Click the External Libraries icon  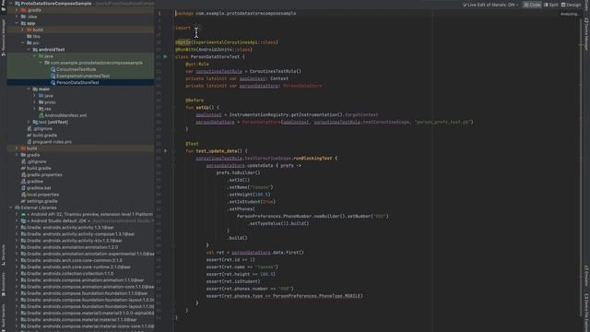pyautogui.click(x=18, y=207)
